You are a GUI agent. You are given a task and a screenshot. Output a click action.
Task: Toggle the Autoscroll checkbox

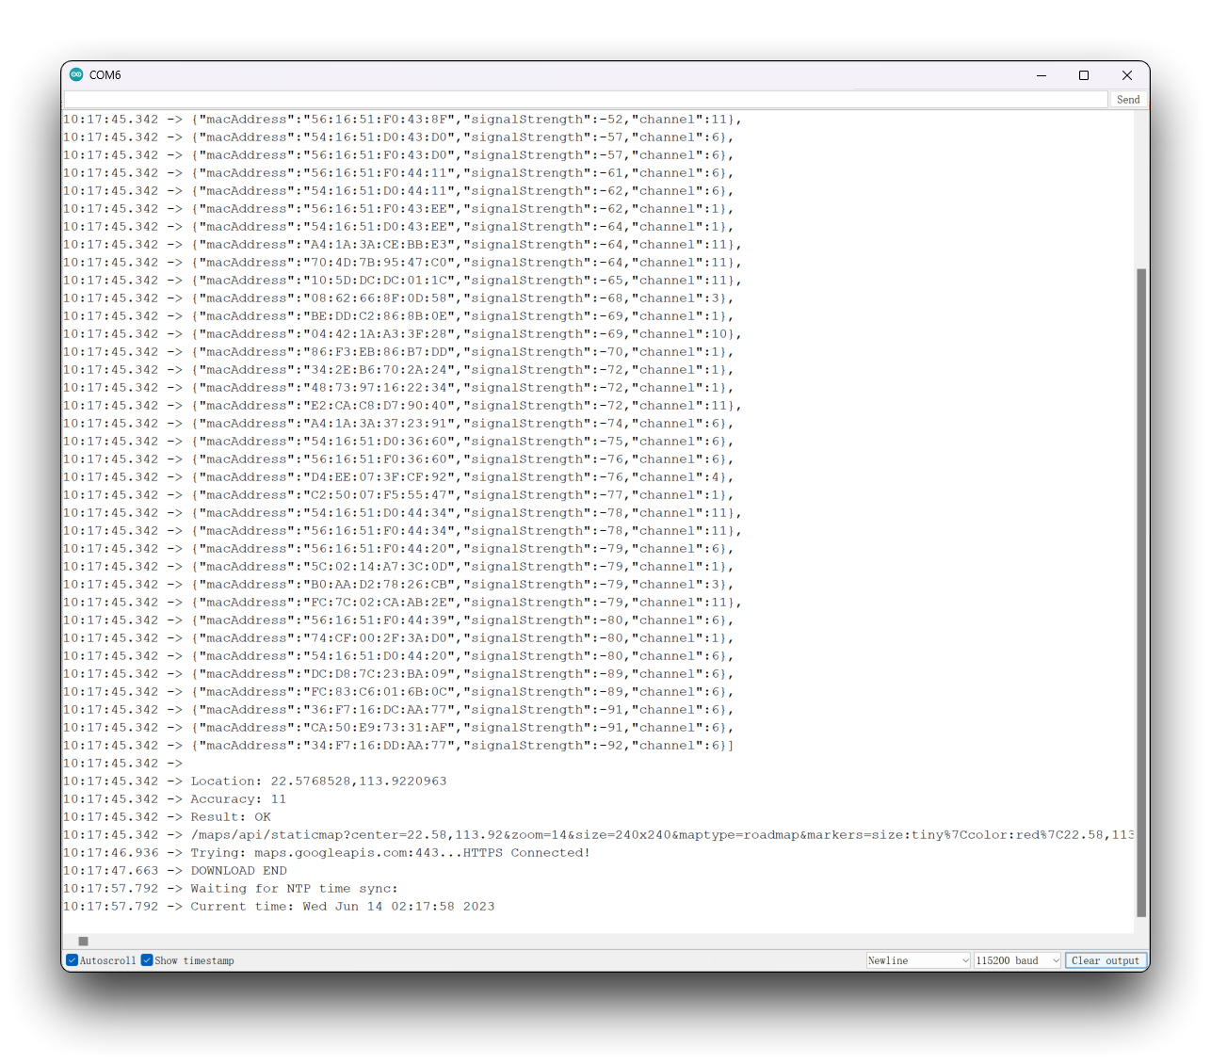point(72,960)
